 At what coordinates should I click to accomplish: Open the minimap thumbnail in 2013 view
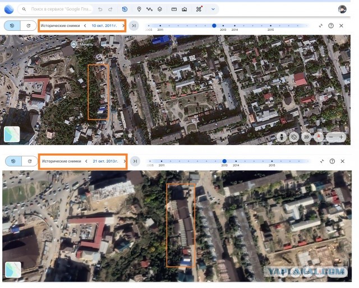coord(13,270)
